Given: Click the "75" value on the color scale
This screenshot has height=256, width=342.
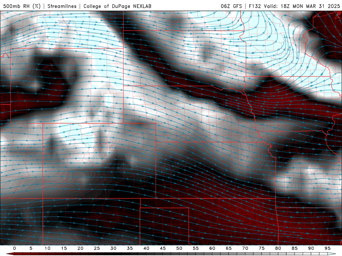Looking at the screenshot, I should click(262, 248).
